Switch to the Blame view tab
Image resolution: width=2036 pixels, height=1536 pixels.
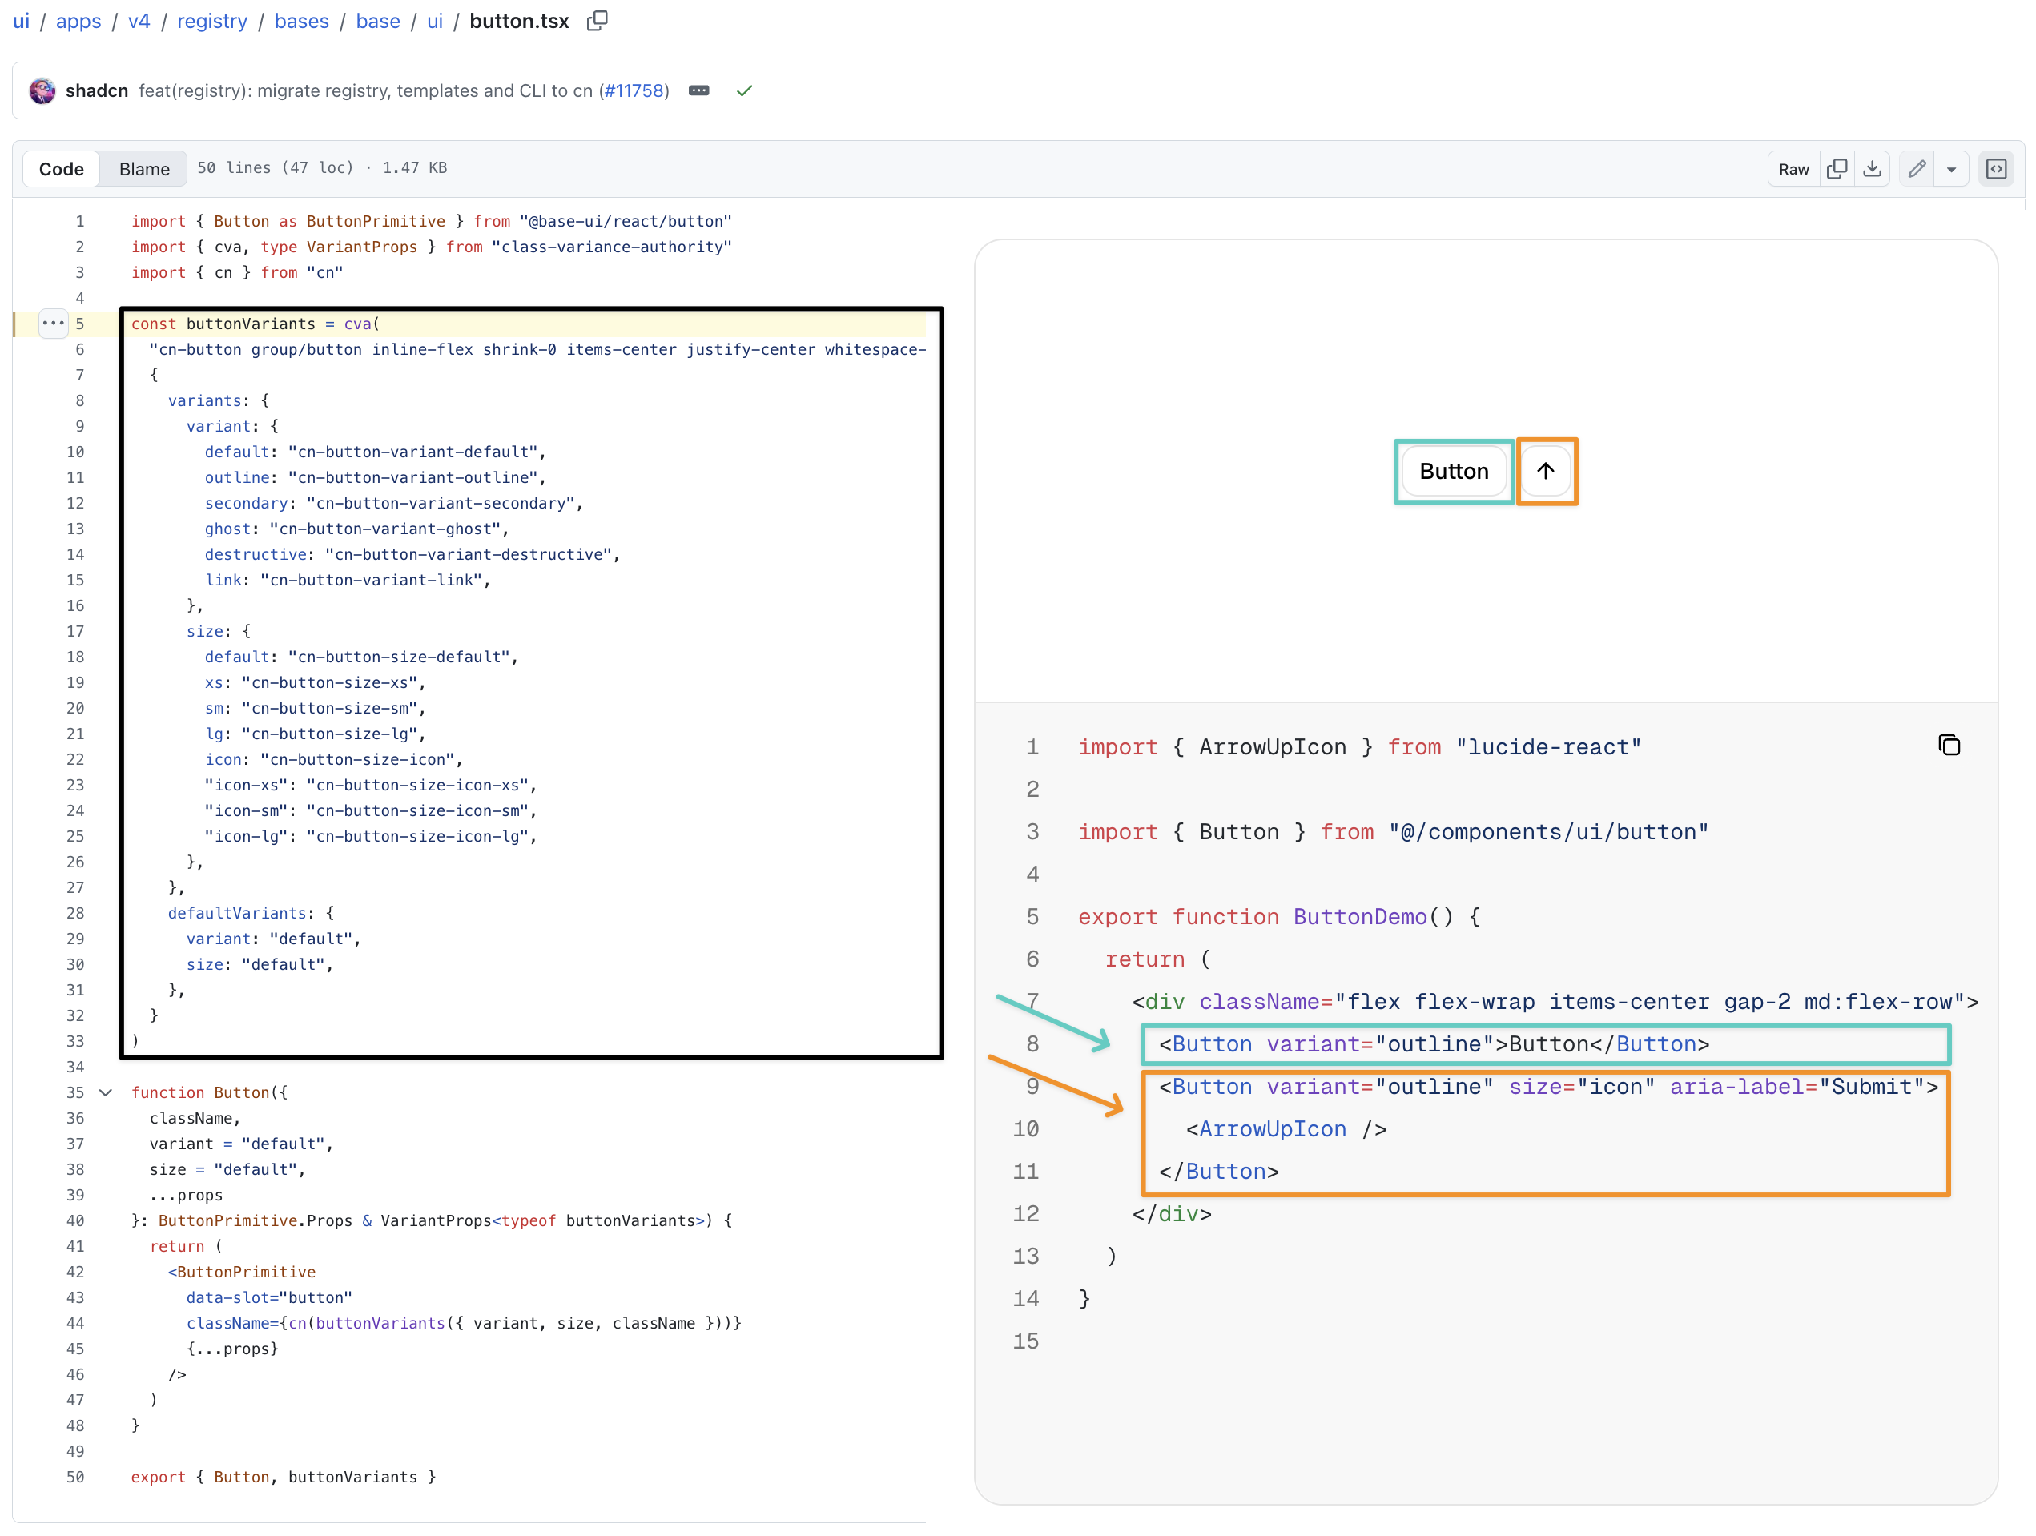pyautogui.click(x=144, y=168)
